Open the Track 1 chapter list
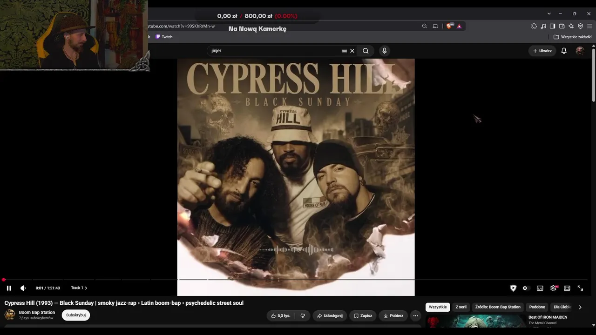 coord(79,288)
